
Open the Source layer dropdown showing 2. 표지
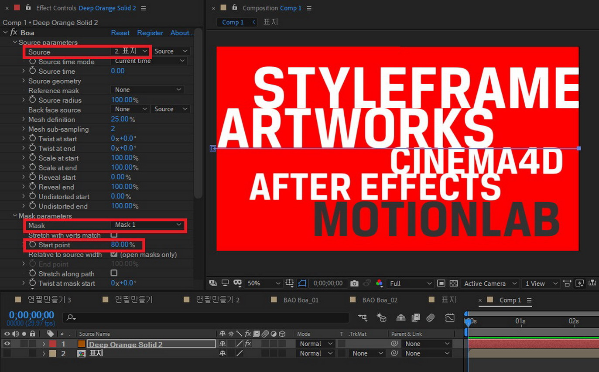click(x=130, y=51)
